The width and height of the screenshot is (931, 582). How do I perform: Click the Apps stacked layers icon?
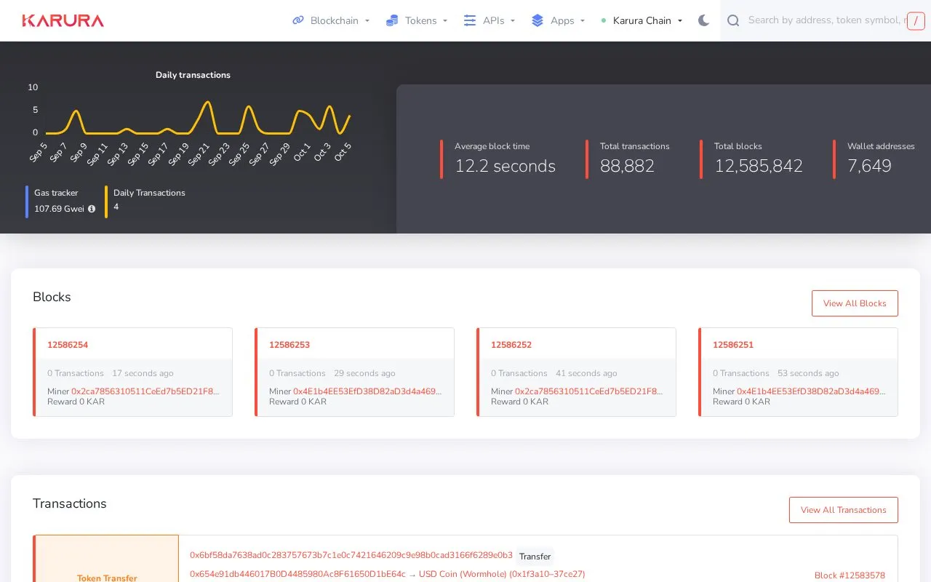[x=538, y=20]
